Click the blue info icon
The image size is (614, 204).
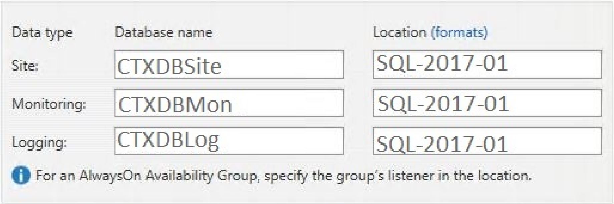21,176
